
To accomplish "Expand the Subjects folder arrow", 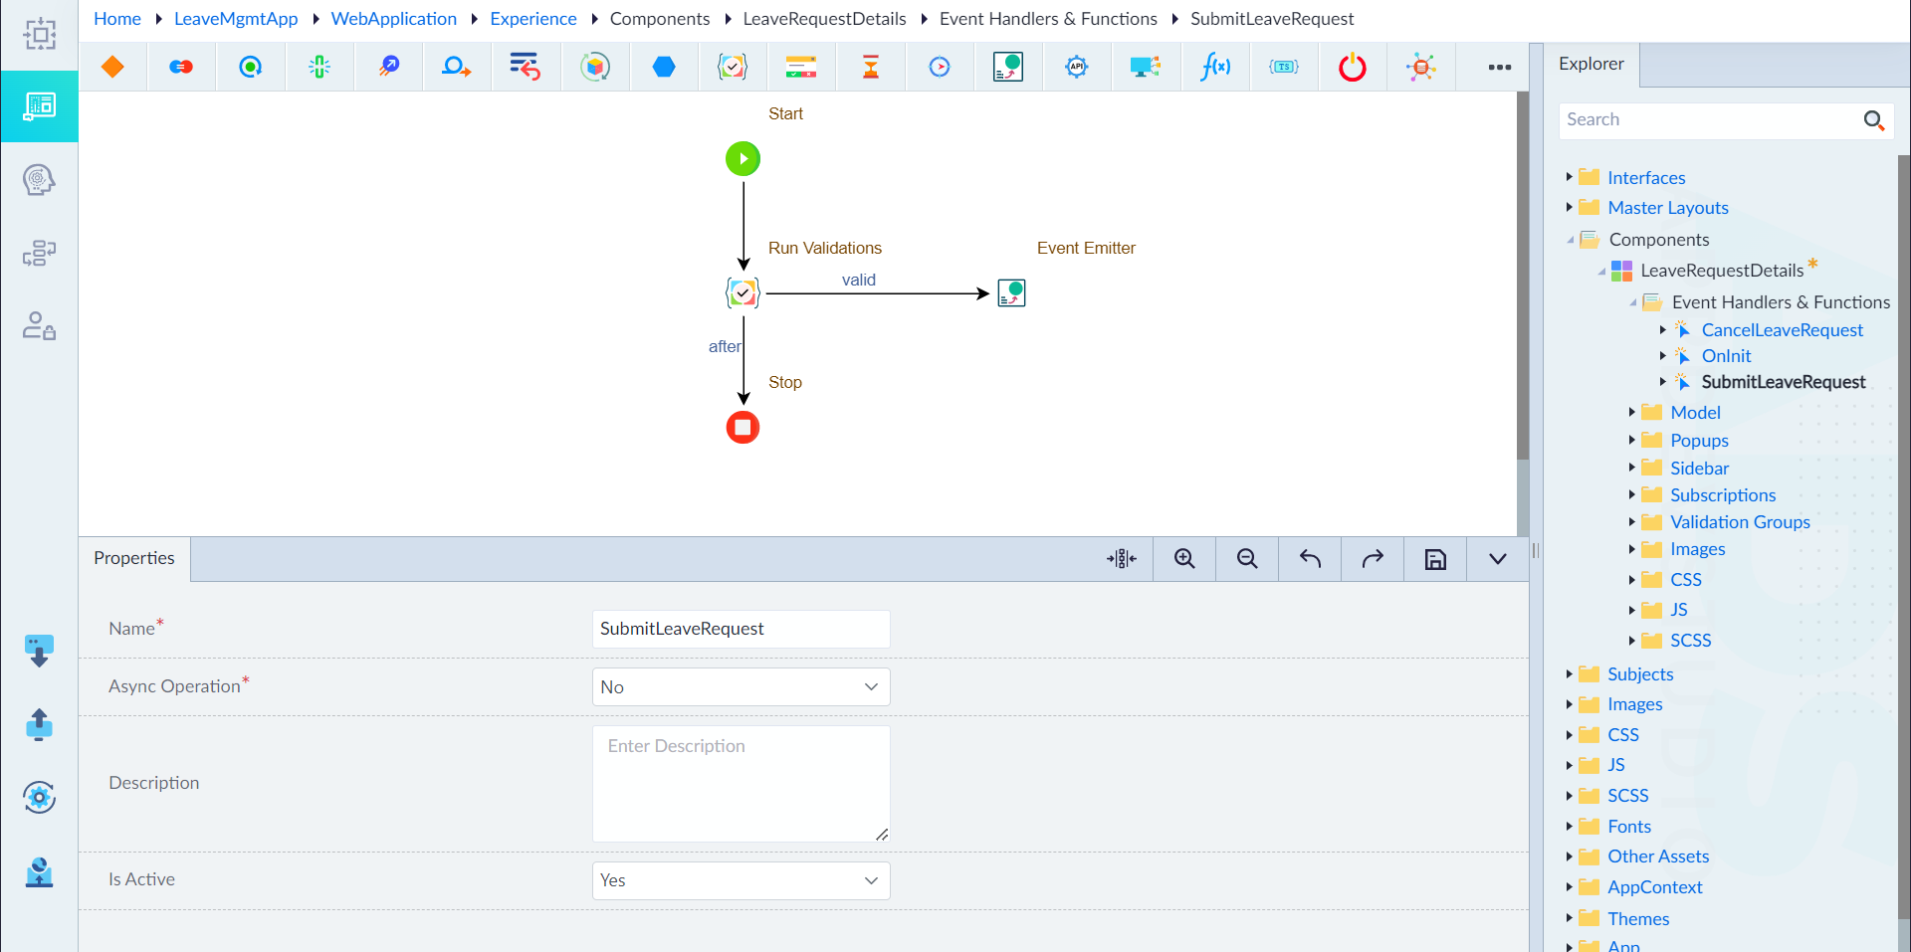I will [x=1569, y=673].
